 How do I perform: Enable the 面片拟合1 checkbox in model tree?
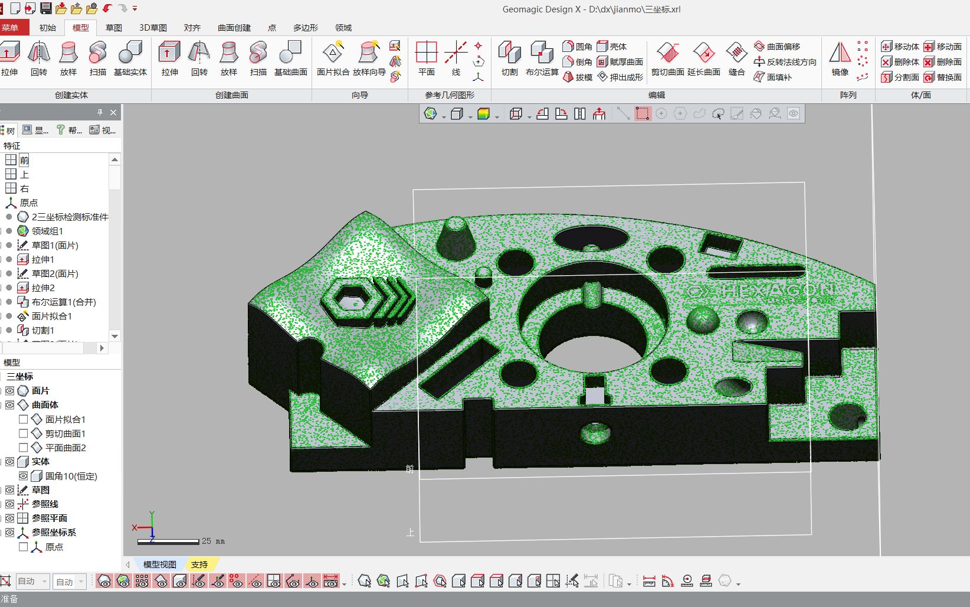[24, 419]
